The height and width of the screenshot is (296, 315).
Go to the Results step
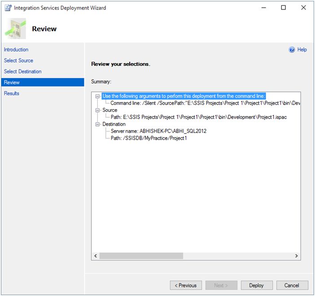click(12, 93)
